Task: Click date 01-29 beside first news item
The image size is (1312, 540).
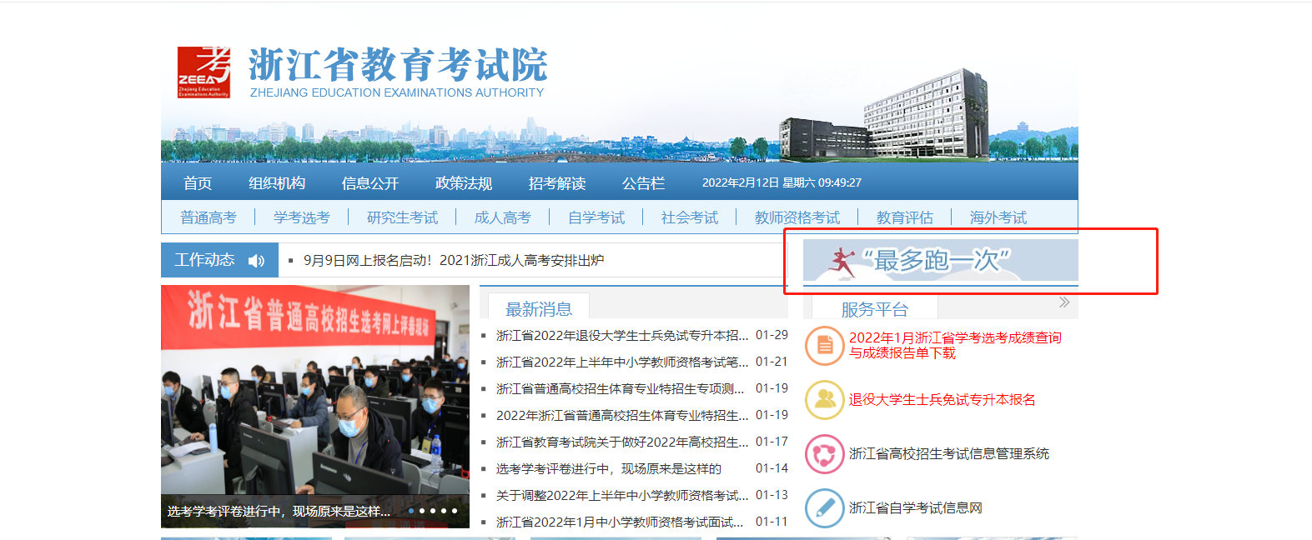Action: pyautogui.click(x=772, y=335)
